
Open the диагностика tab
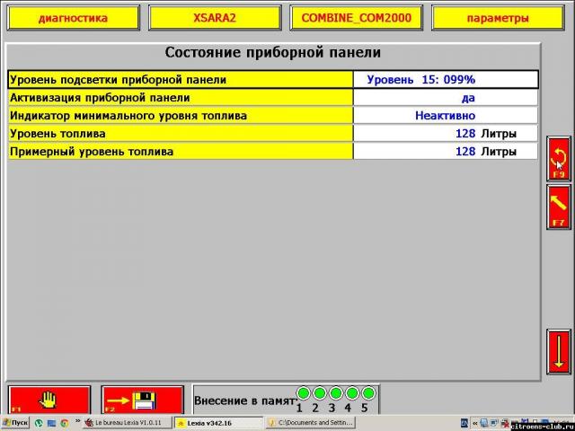73,18
